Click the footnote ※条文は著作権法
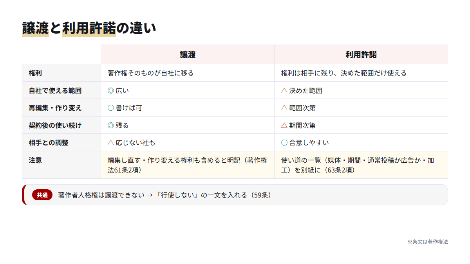The image size is (470, 264). point(427,242)
